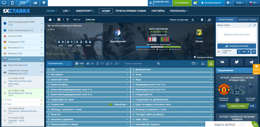
Task: Click the plus stepper to increase stake
Action: click(x=248, y=52)
